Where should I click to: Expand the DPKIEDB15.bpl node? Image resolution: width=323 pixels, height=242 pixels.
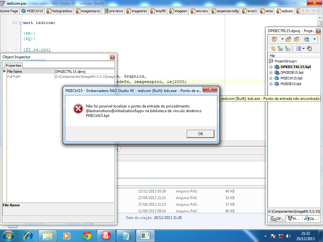pyautogui.click(x=271, y=73)
